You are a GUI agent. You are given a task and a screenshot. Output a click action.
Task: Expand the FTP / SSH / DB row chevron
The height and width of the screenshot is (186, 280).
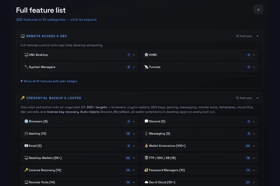[x=254, y=158]
